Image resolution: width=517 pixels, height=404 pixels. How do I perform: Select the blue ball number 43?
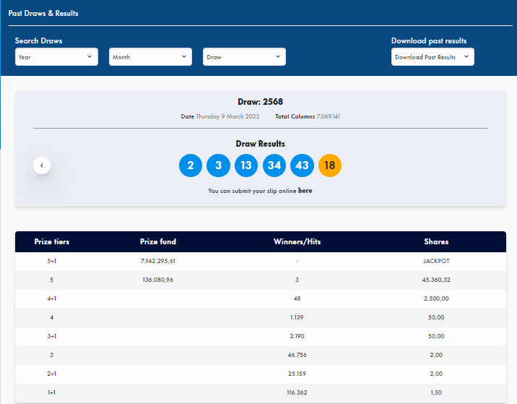(x=302, y=166)
